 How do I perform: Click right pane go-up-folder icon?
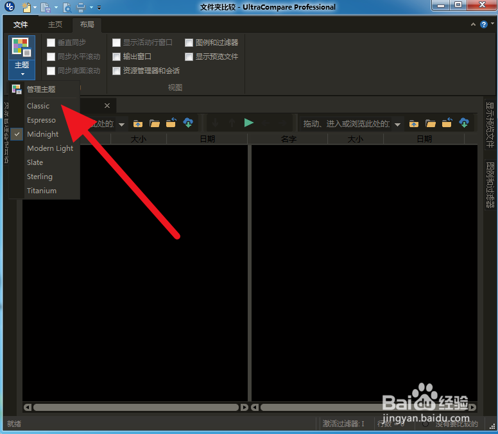tap(414, 123)
